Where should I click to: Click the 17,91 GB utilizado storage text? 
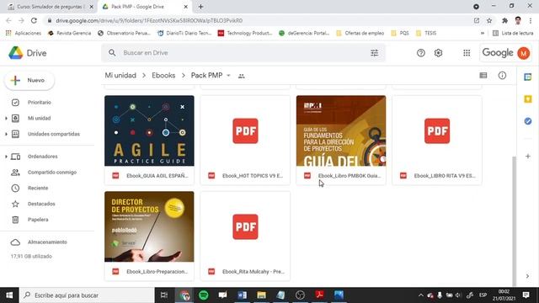[x=31, y=256]
